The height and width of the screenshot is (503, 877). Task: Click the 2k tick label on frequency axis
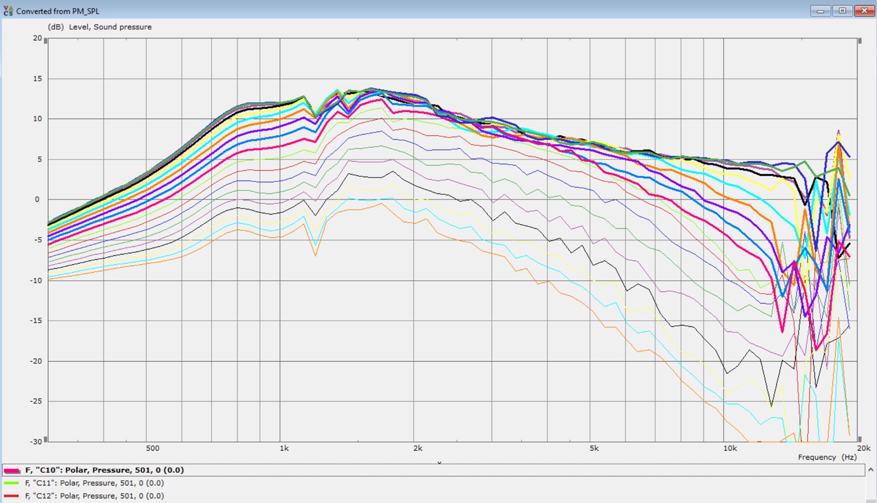pyautogui.click(x=418, y=448)
